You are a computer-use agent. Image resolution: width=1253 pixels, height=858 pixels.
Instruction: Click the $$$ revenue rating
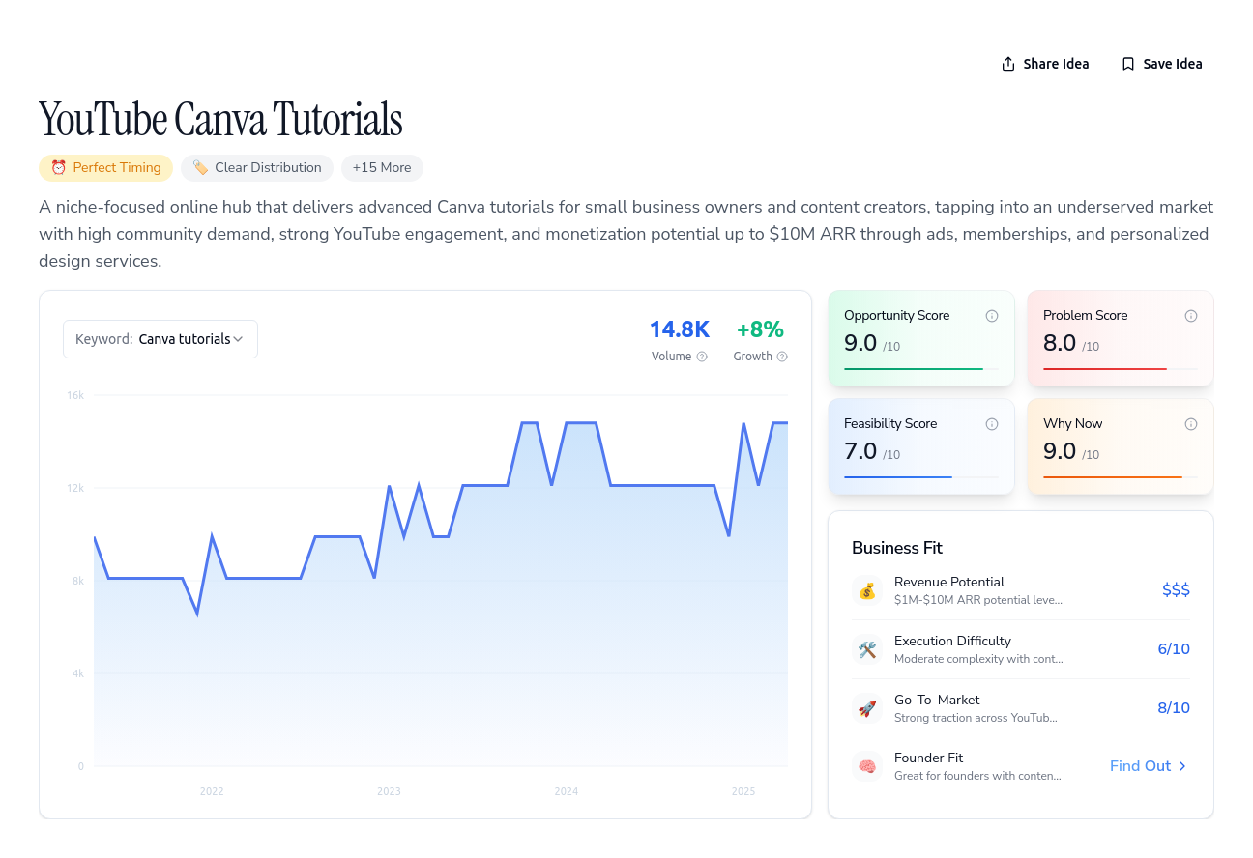point(1176,590)
